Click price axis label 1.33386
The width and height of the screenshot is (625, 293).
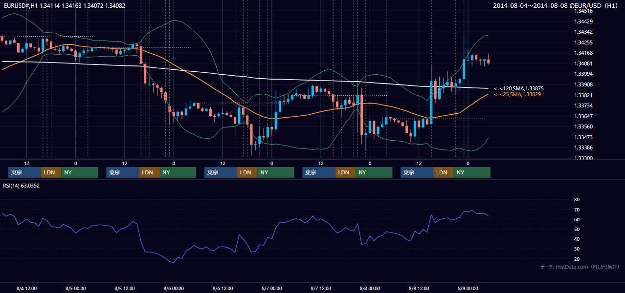(584, 147)
